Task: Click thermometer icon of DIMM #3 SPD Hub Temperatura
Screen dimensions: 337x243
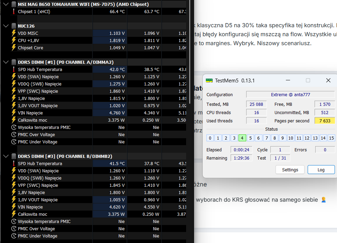Action: coord(14,163)
